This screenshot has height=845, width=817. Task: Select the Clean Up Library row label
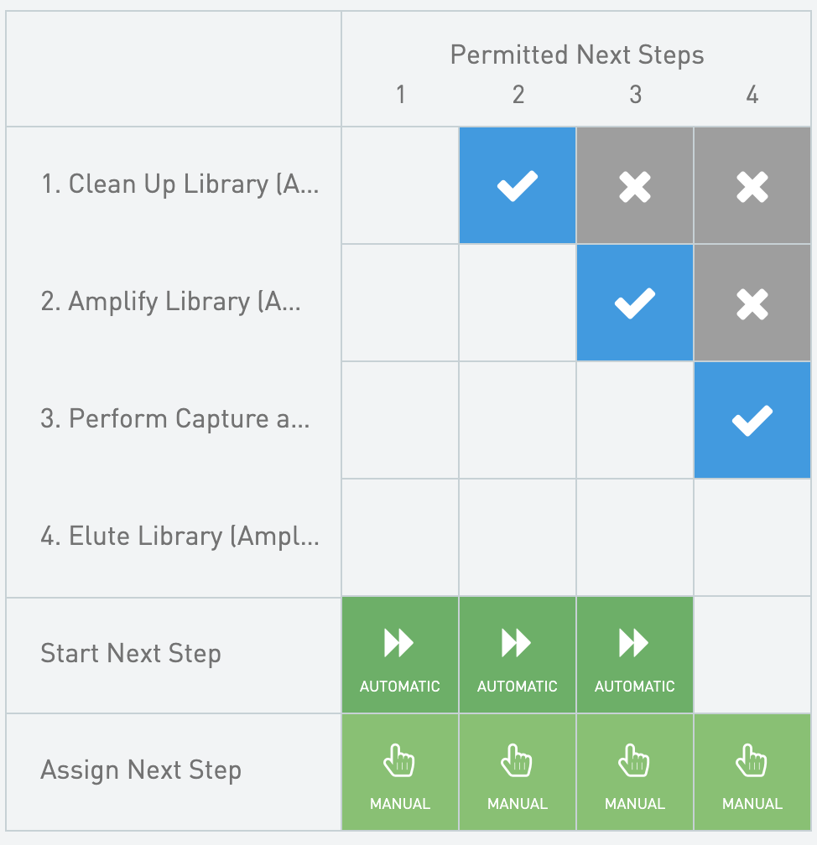tap(180, 184)
